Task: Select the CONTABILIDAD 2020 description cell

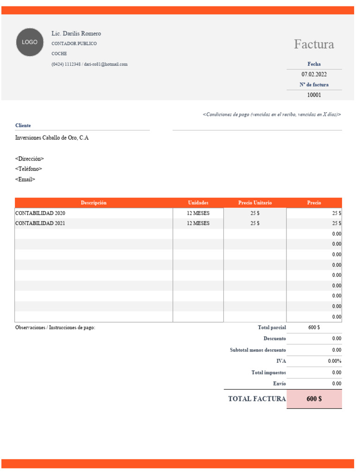Action: click(94, 213)
